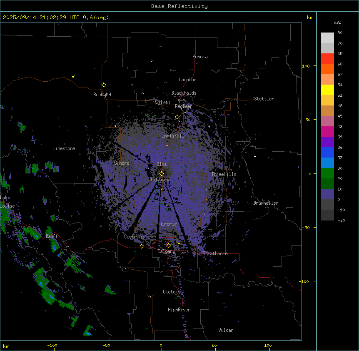The width and height of the screenshot is (359, 351).
Task: Click the RockyMH label
Action: coord(102,95)
